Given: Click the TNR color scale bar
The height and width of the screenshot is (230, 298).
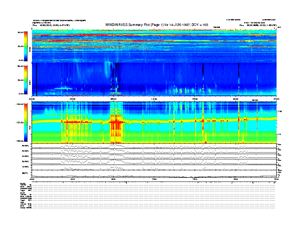Looking at the screenshot, I should pyautogui.click(x=26, y=123).
